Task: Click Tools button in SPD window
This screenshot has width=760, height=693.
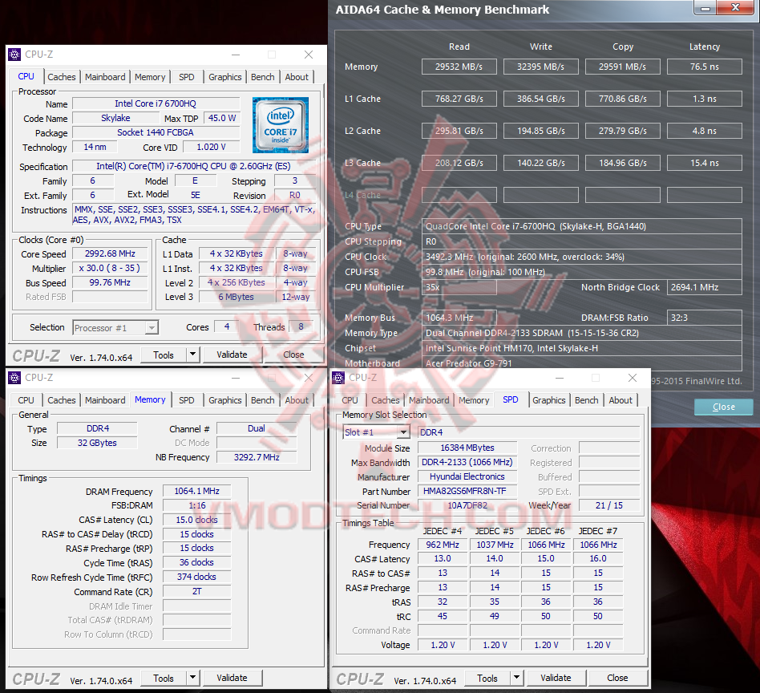Action: [x=487, y=678]
